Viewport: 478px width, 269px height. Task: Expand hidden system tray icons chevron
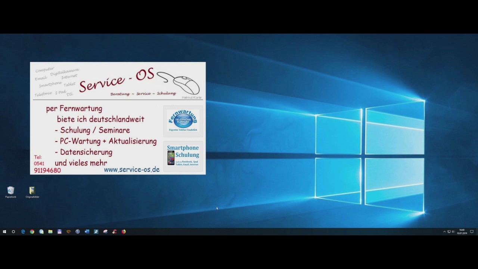pos(444,232)
